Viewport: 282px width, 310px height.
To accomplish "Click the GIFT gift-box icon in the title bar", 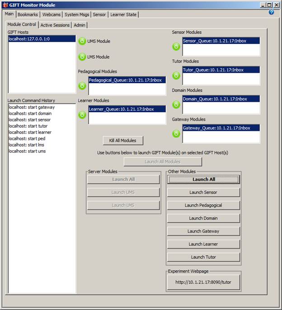I will pyautogui.click(x=5, y=5).
